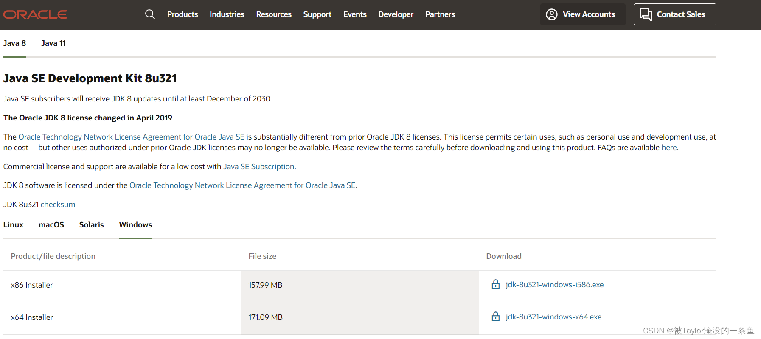Open the JDK 8u321 checksum link
The width and height of the screenshot is (761, 339).
point(58,205)
